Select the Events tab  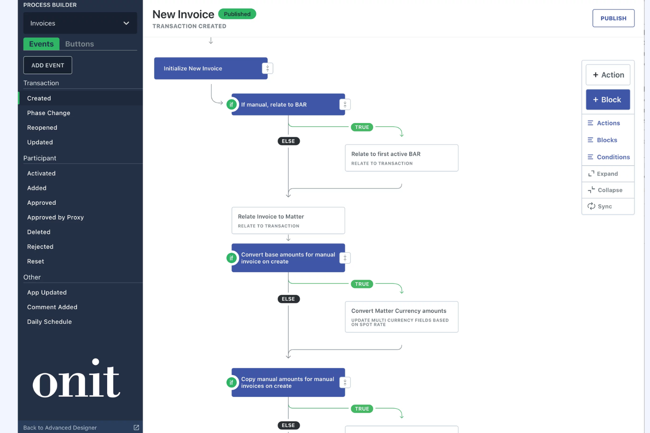(41, 43)
